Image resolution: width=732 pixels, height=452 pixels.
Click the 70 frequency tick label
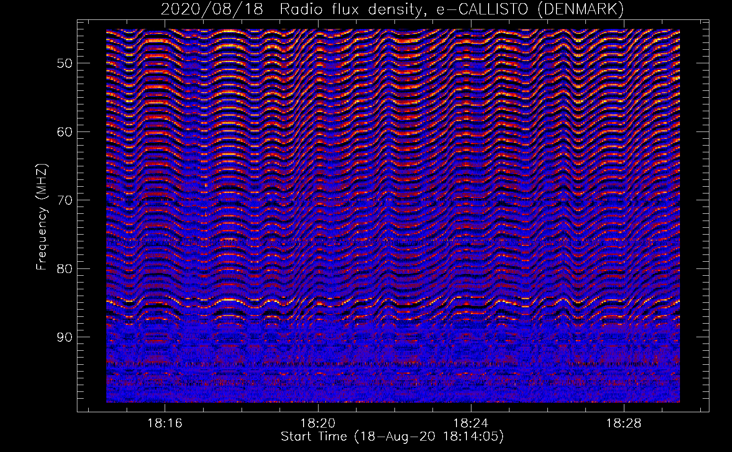coord(64,200)
